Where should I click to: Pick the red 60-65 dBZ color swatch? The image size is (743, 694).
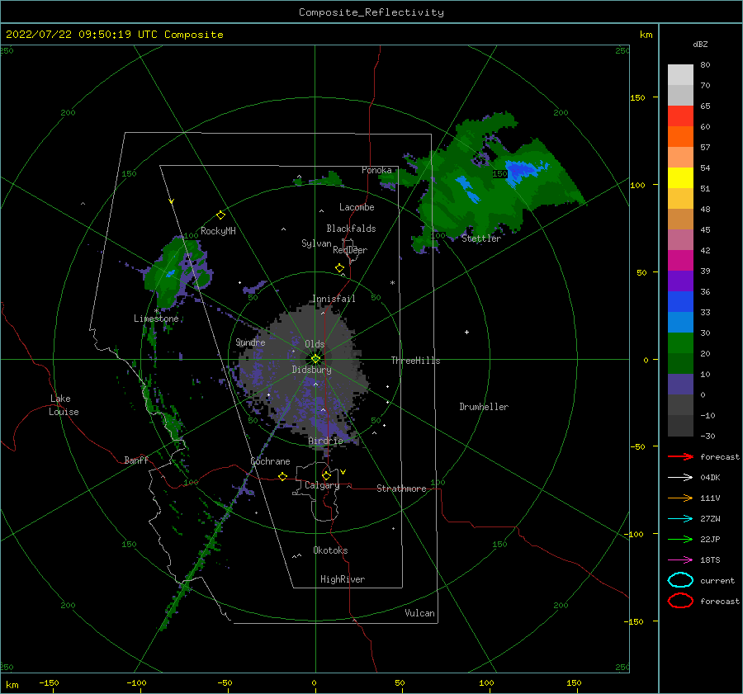[680, 116]
